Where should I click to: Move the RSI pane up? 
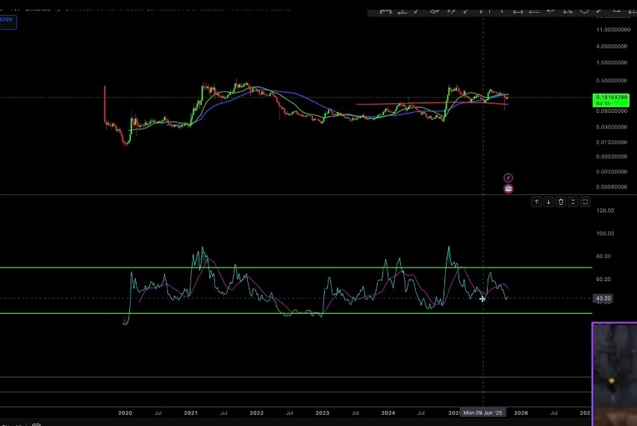tap(536, 202)
